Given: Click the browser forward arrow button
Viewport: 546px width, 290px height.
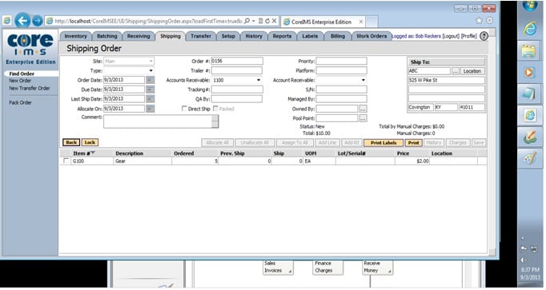Looking at the screenshot, I should (x=38, y=22).
